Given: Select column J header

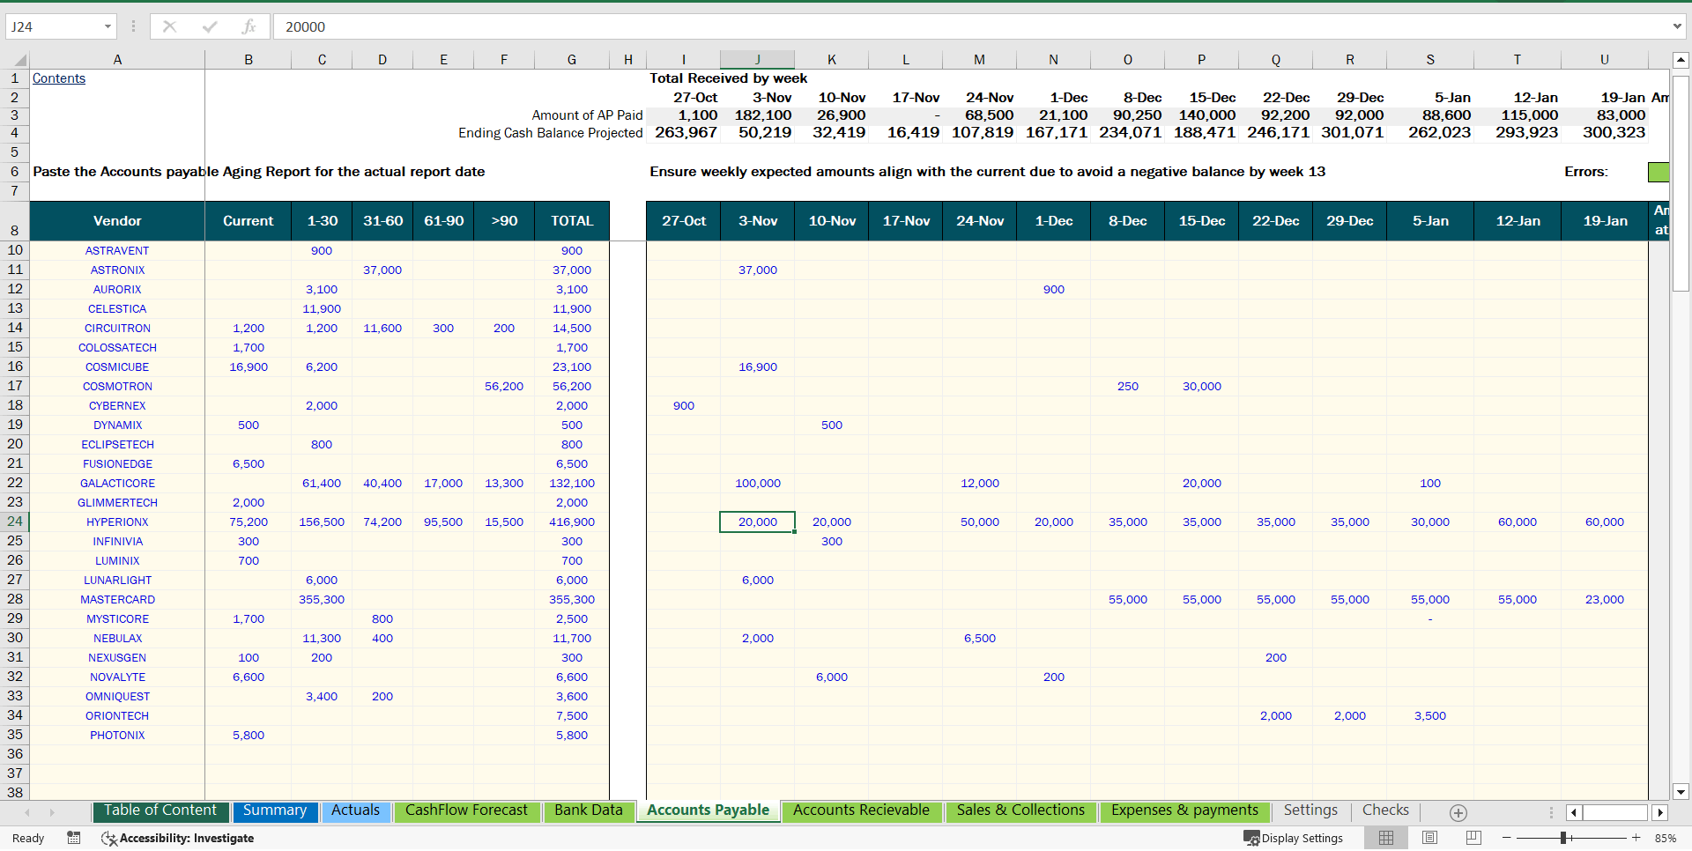Looking at the screenshot, I should pyautogui.click(x=757, y=60).
